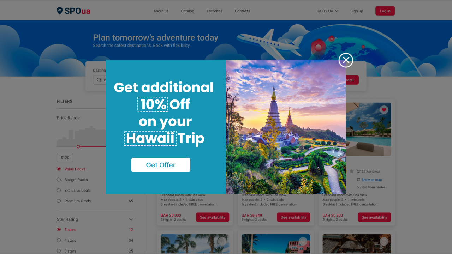The width and height of the screenshot is (452, 254).
Task: Click the price range slider handle
Action: point(78,146)
